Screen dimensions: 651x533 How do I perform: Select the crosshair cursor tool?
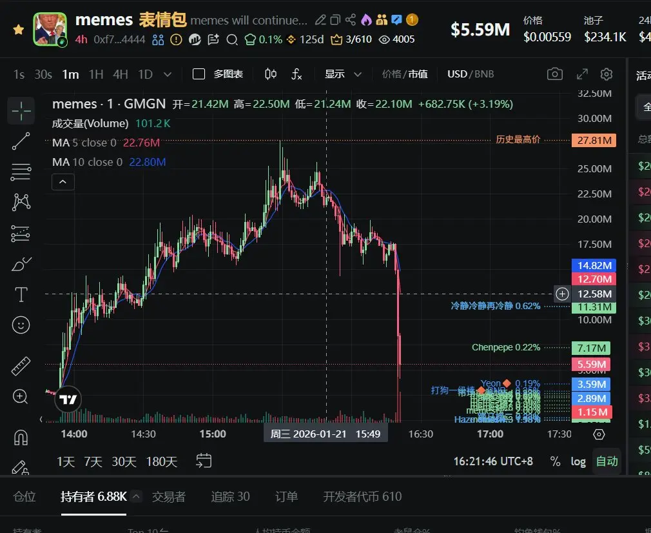[21, 111]
